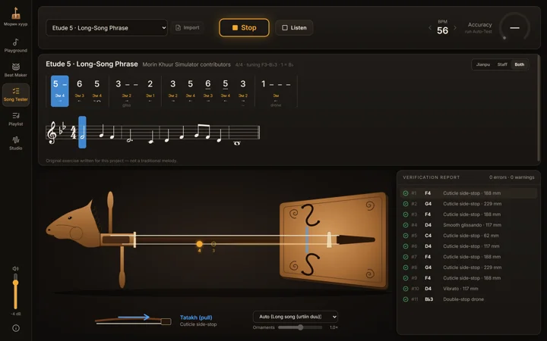Viewport: 547px width, 341px height.
Task: Decrease BPM with the left chevron
Action: (430, 28)
